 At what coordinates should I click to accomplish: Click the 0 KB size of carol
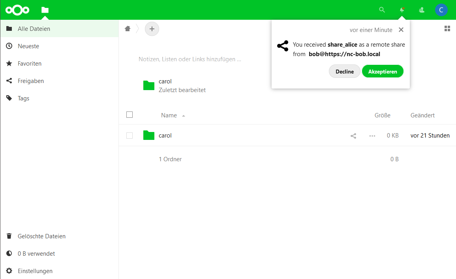pyautogui.click(x=392, y=136)
